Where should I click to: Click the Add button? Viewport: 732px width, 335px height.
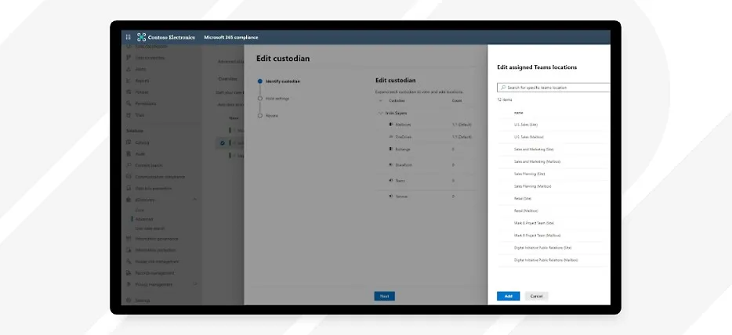pyautogui.click(x=509, y=297)
